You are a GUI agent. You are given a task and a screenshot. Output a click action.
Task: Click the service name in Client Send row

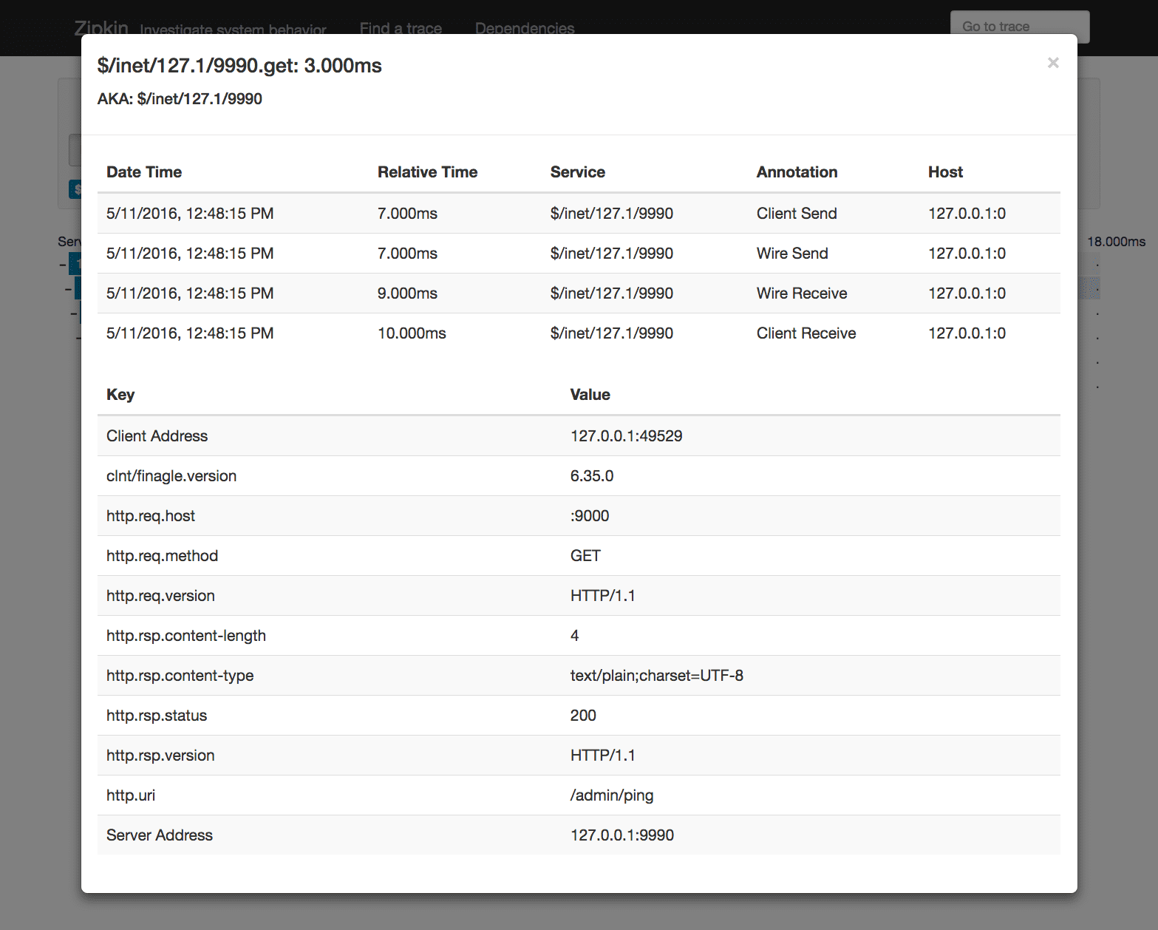612,214
